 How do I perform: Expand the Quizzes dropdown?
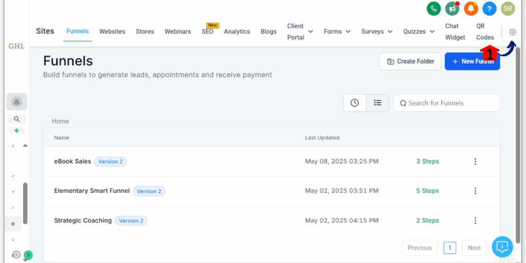click(x=419, y=31)
